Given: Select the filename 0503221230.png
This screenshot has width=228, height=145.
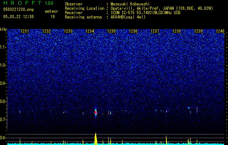Looking at the screenshot, I should (18, 10).
